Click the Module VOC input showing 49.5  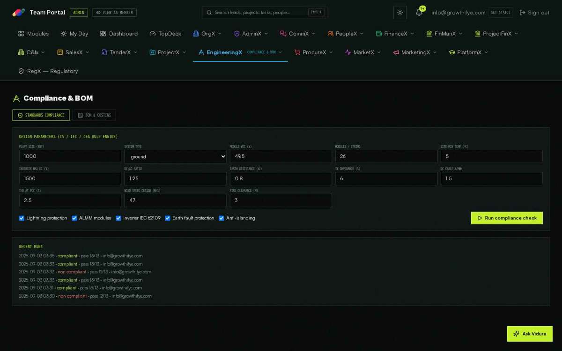click(281, 156)
